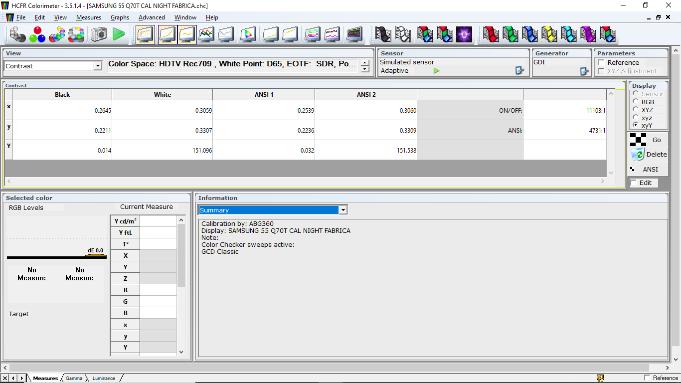
Task: Open the multicolor line graph monitor icon
Action: pyautogui.click(x=206, y=34)
